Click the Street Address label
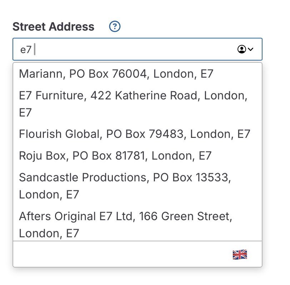The image size is (290, 285). click(54, 26)
